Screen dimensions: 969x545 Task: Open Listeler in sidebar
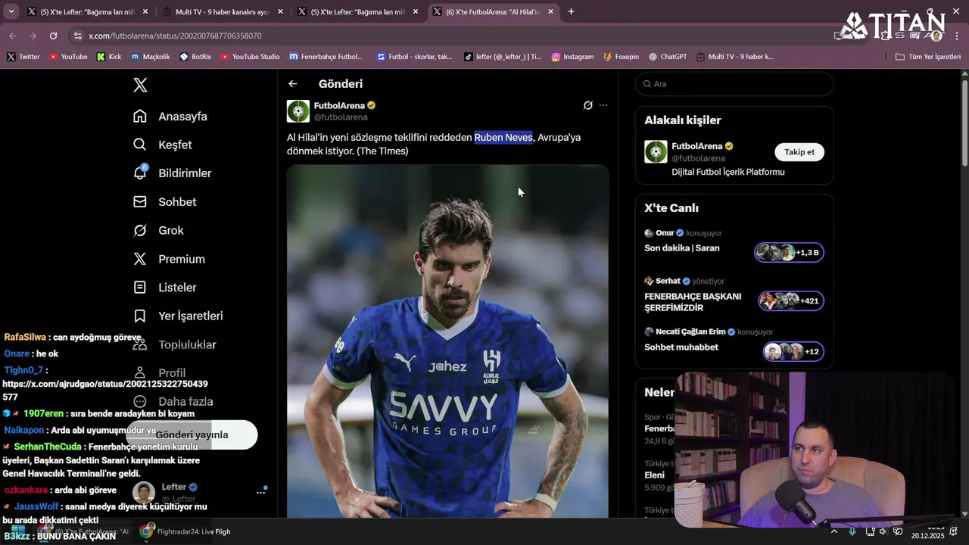click(x=164, y=288)
